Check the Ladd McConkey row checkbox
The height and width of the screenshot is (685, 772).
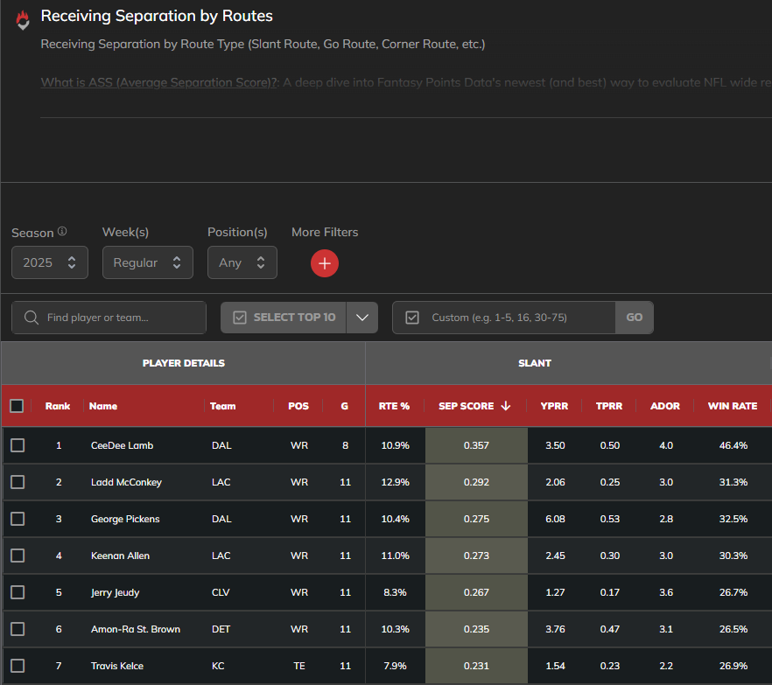(18, 482)
